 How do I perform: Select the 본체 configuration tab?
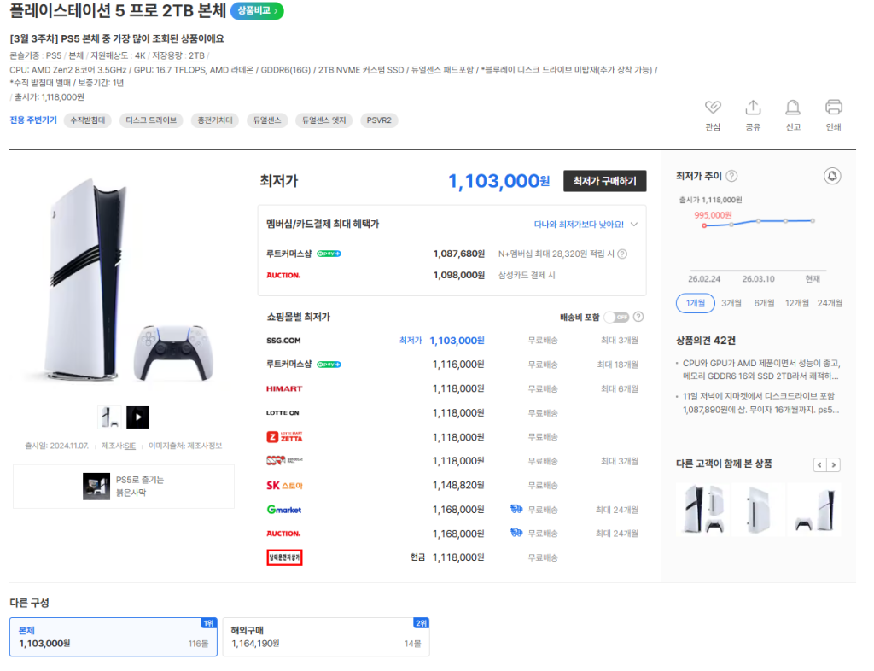(x=113, y=637)
